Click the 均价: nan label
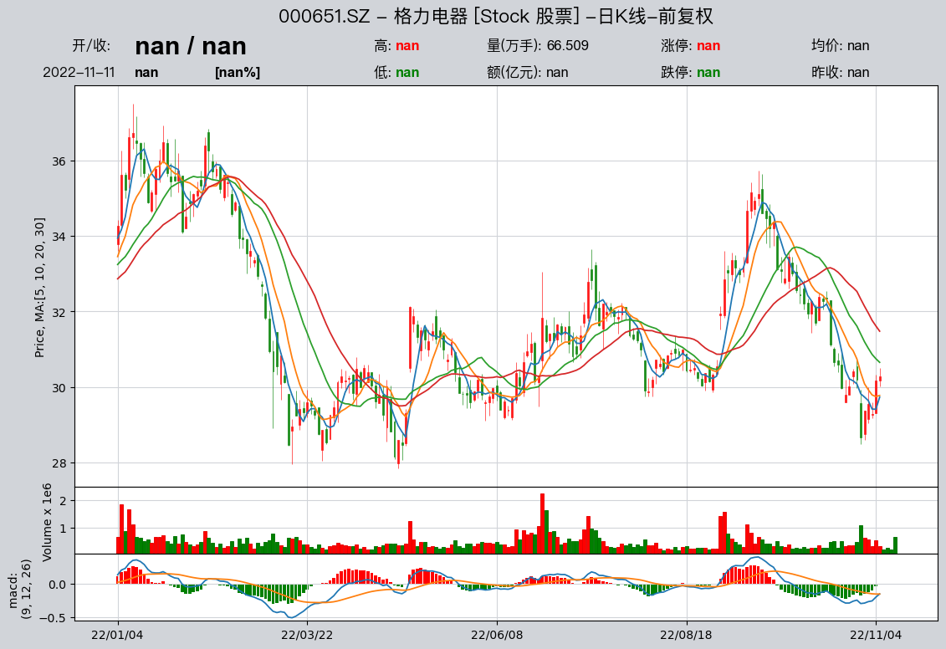The height and width of the screenshot is (649, 946). 841,46
